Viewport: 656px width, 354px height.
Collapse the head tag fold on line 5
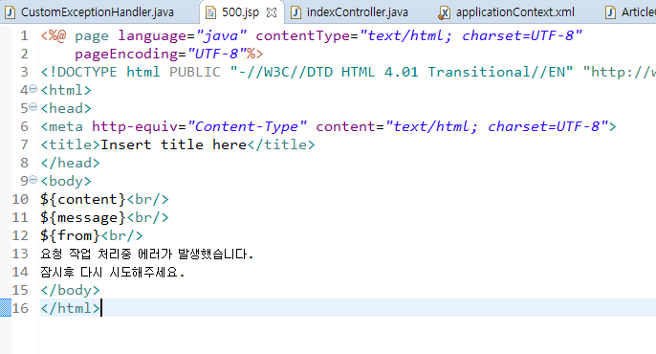click(x=33, y=107)
